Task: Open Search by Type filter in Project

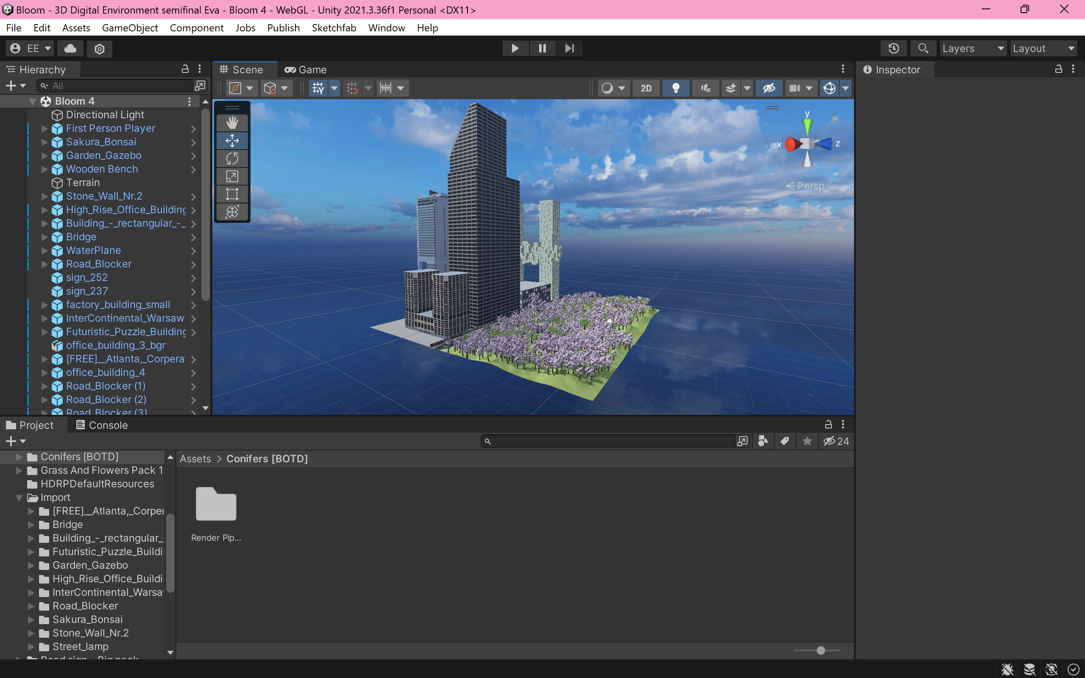Action: (763, 441)
